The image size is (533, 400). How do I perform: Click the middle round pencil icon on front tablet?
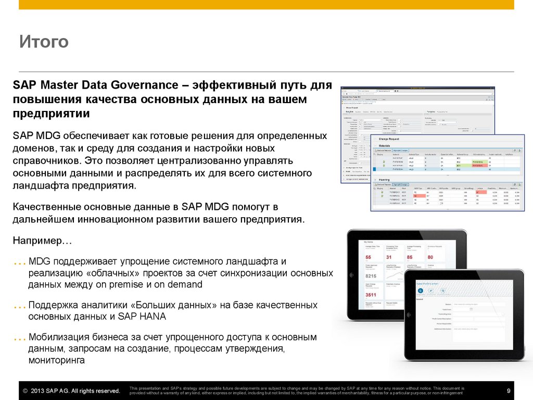[x=432, y=291]
